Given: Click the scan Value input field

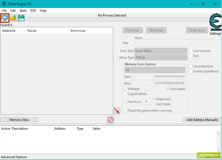Looking at the screenshot, I should (x=177, y=43).
